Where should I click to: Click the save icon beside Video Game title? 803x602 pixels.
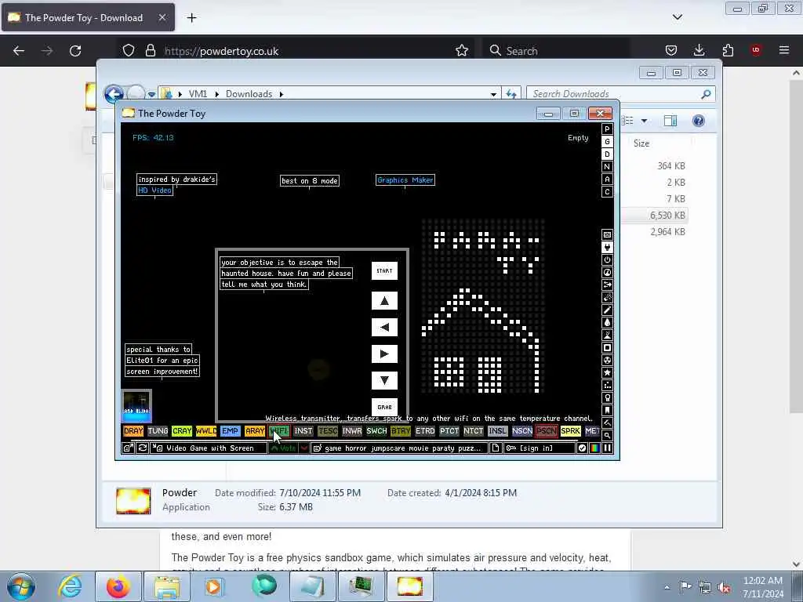[158, 448]
